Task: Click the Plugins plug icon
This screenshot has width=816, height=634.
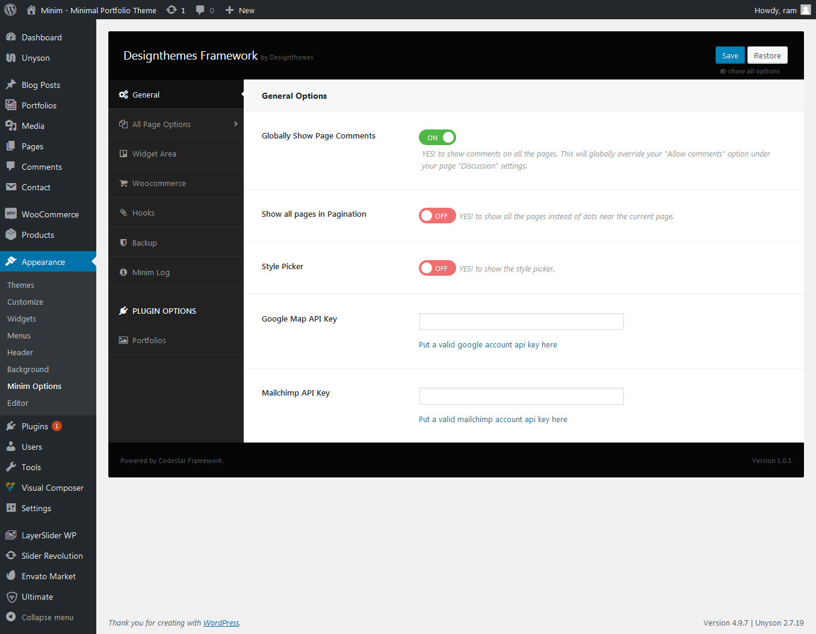Action: (x=11, y=426)
